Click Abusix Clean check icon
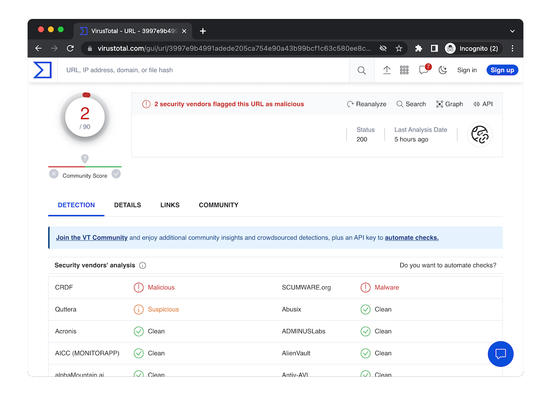Screen dimensions: 551x413 point(365,309)
